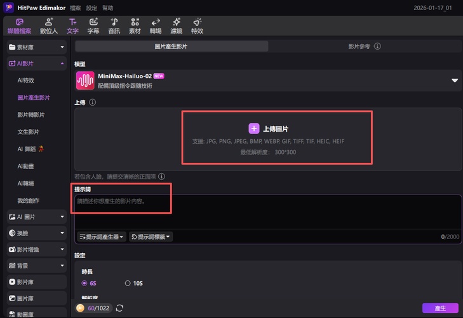Viewport: 463px width, 318px height.
Task: Click the info icon after the face photo hint
Action: pos(161,177)
